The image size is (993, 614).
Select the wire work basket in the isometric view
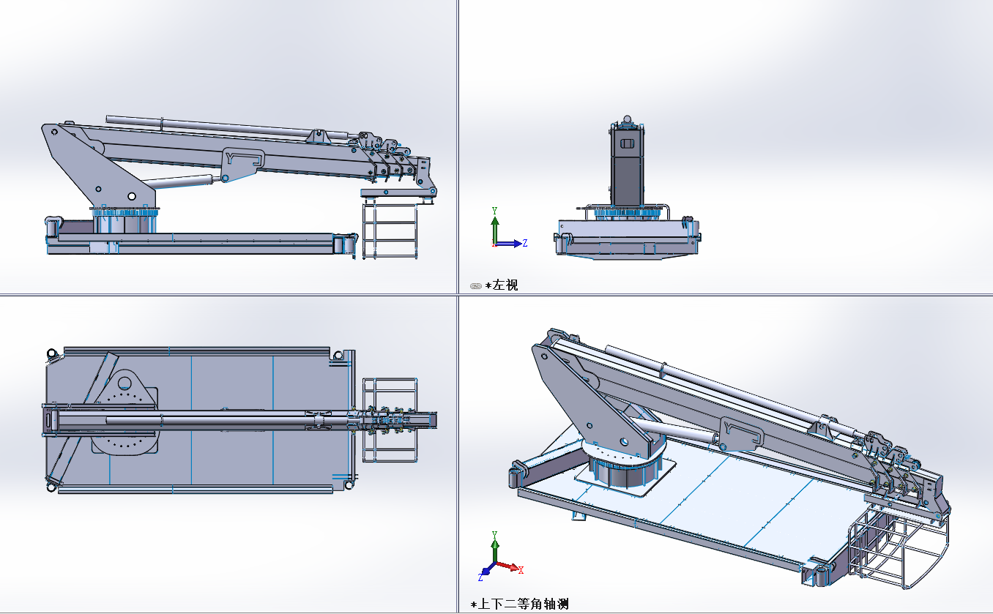[897, 545]
